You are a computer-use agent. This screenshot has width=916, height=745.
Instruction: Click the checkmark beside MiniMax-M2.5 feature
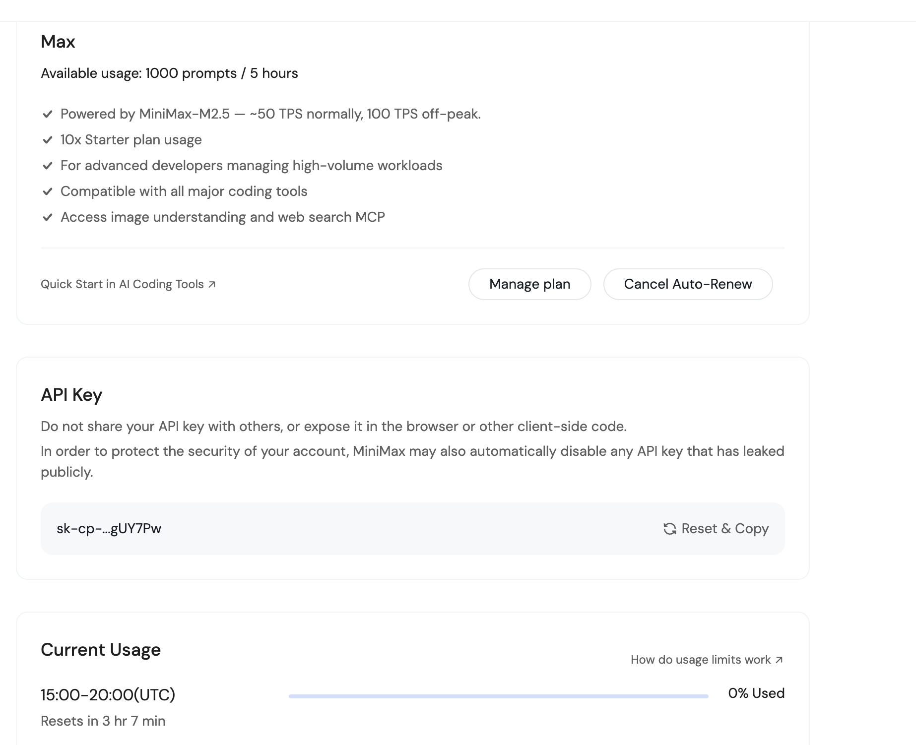(x=48, y=114)
